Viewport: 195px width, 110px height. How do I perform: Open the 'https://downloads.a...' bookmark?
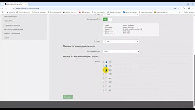[146, 12]
